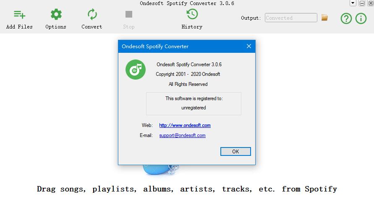Start conversion with the Convert icon
Viewport: 374px width, 207px height.
click(x=92, y=14)
